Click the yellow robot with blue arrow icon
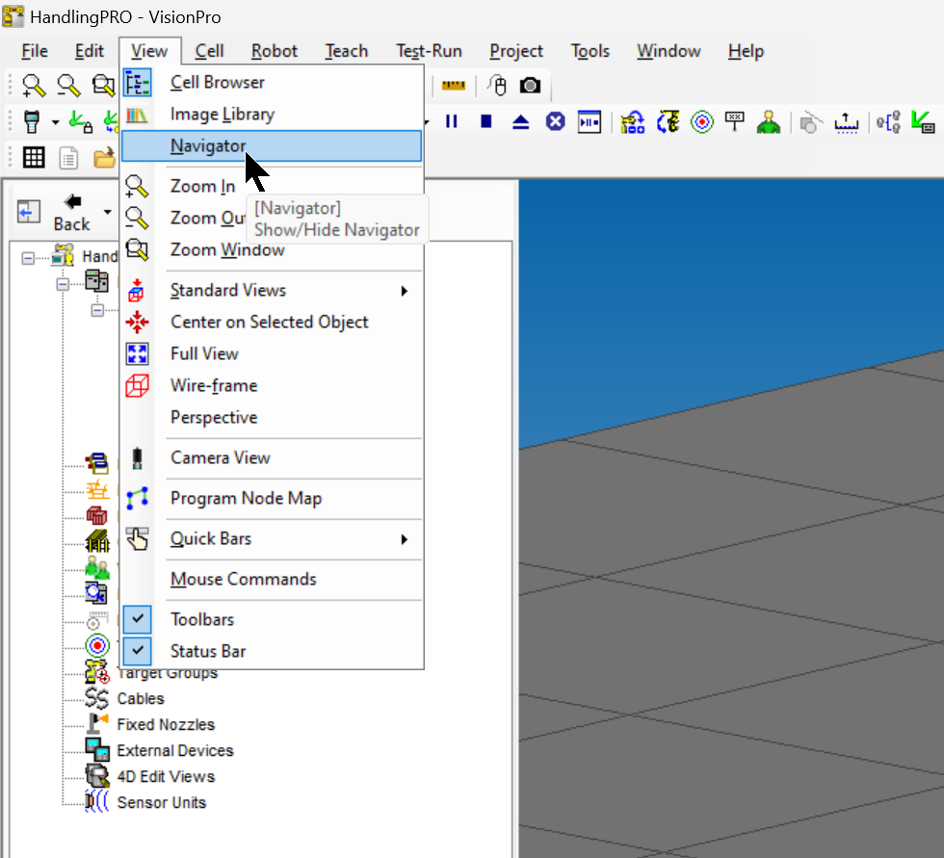This screenshot has height=858, width=944. coord(633,122)
